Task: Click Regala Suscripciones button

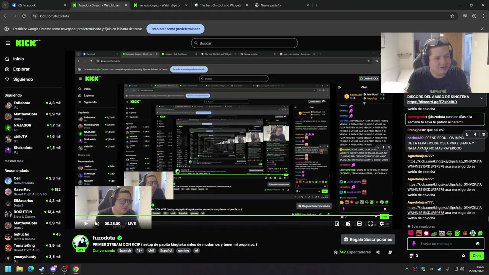Action: tap(368, 239)
